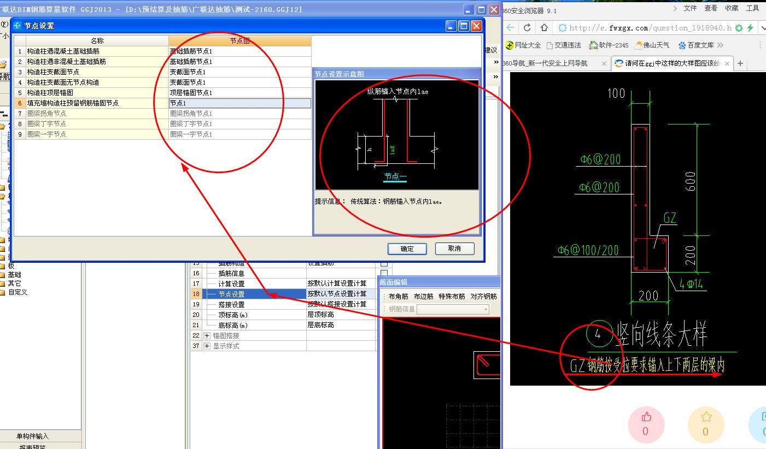
Task: Expand the 显示样式 property group
Action: point(207,346)
